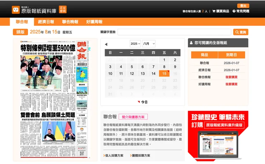Click user icon in 您可閱讀的全版報紙 header
The width and height of the screenshot is (265, 164).
click(x=191, y=43)
